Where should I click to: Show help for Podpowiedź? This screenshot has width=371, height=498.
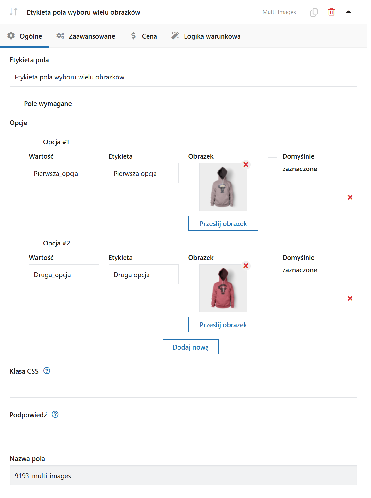point(55,414)
